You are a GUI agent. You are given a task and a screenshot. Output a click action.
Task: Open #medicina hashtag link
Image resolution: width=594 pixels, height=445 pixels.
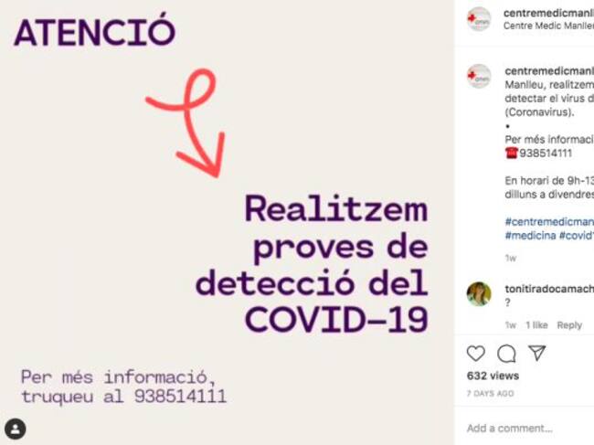pyautogui.click(x=530, y=235)
